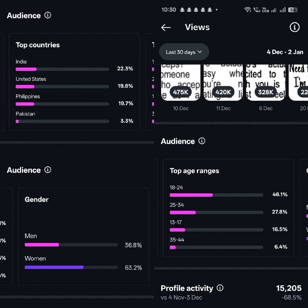The height and width of the screenshot is (308, 308).
Task: Tap the battery indicator in status bar
Action: (293, 10)
